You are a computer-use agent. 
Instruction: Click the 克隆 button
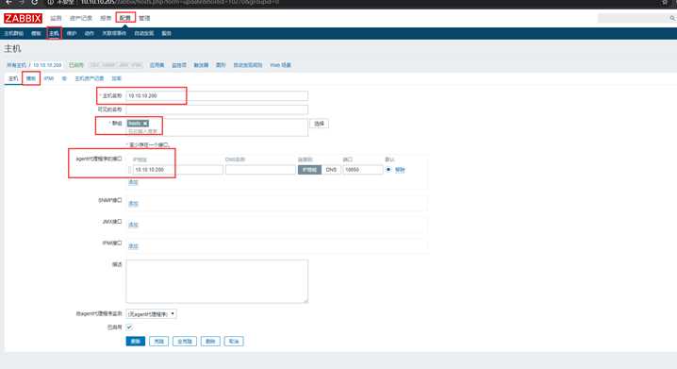pos(159,342)
